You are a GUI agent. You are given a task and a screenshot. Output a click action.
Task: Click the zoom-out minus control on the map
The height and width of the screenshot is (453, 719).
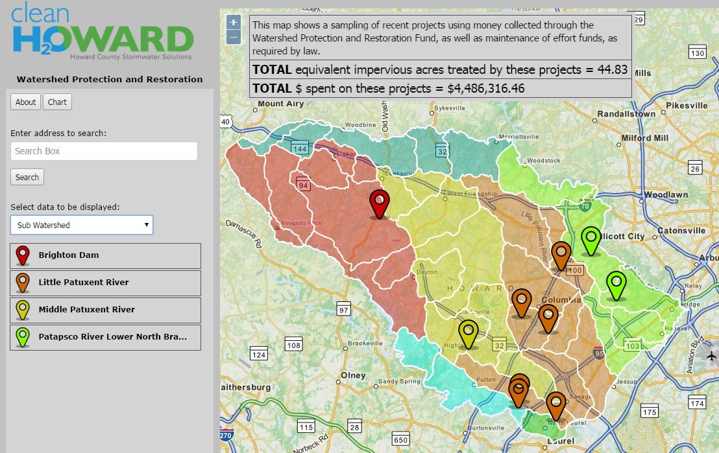[233, 38]
